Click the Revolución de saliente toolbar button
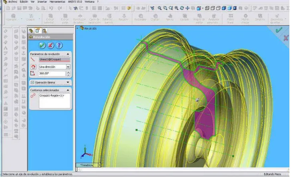 [x=80, y=19]
